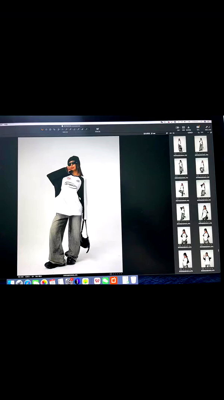Set star rating dots below the main viewer image
The width and height of the screenshot is (224, 400).
point(117,274)
